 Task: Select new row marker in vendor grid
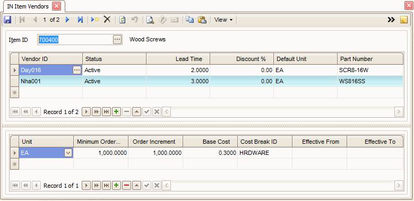click(x=15, y=93)
